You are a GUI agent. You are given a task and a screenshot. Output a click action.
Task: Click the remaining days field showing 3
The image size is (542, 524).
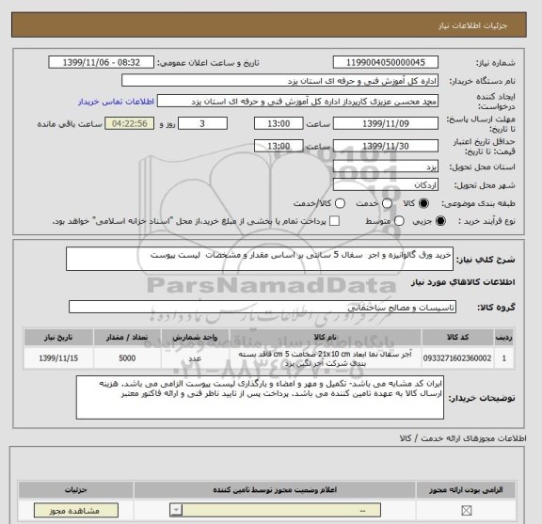(x=202, y=124)
